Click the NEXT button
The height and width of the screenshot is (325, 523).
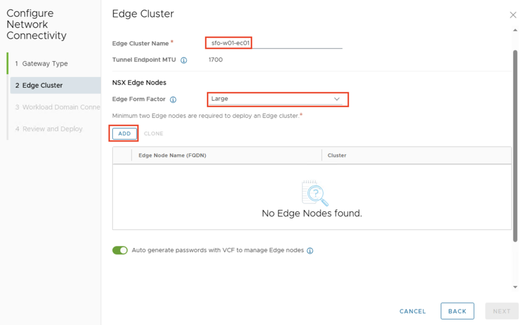point(502,311)
